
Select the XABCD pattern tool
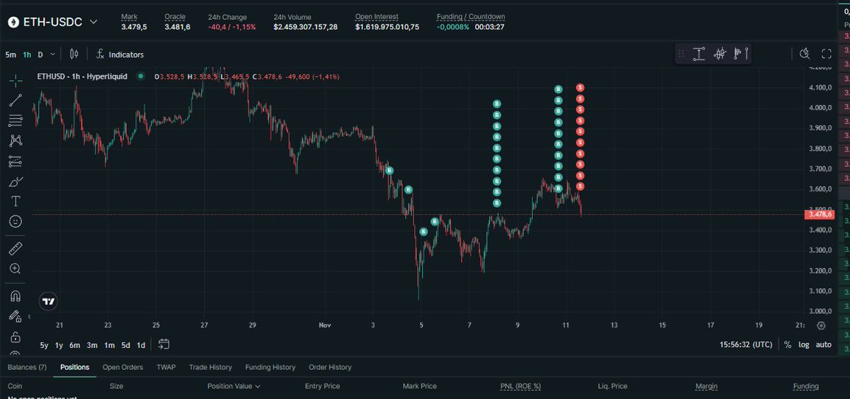16,141
